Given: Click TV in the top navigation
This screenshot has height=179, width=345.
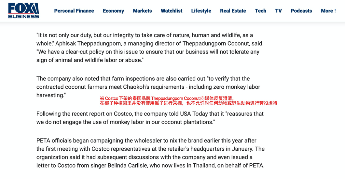Looking at the screenshot, I should click(278, 11).
